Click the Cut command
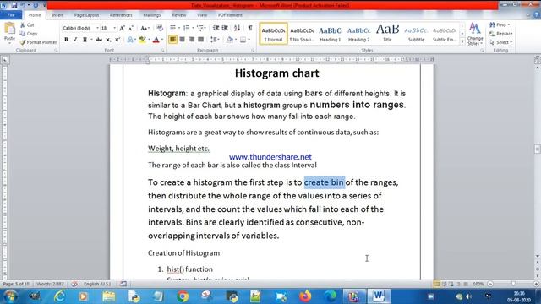Viewport: 541px width, 304px height. (x=27, y=24)
